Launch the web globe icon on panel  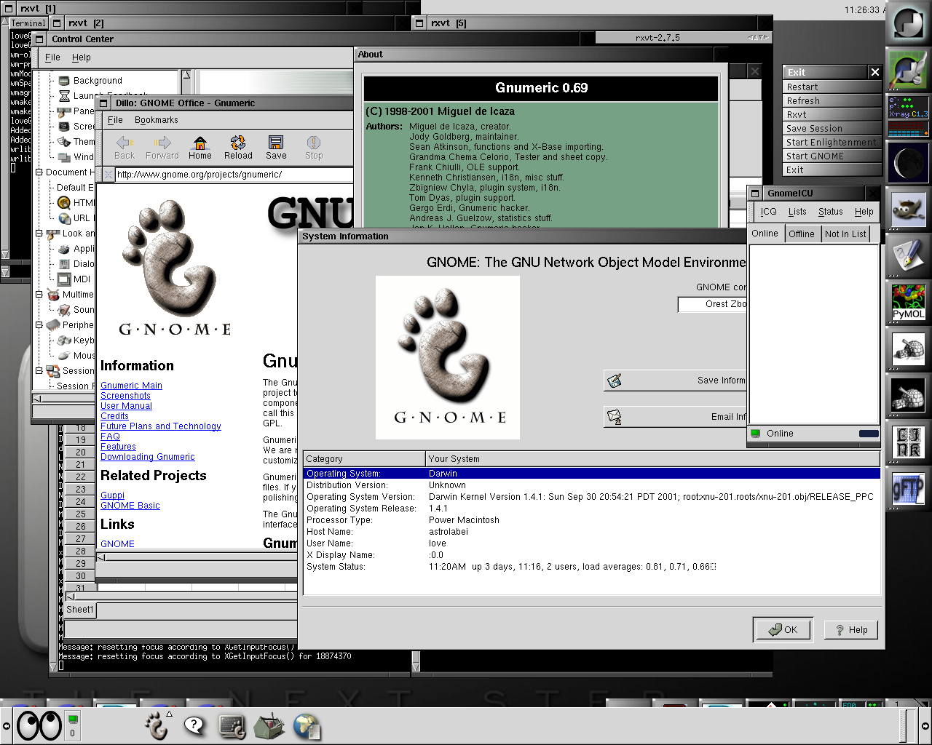pos(307,726)
